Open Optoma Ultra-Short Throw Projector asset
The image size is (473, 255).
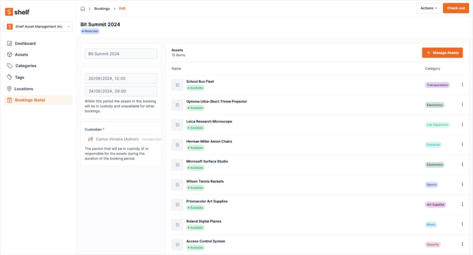217,101
